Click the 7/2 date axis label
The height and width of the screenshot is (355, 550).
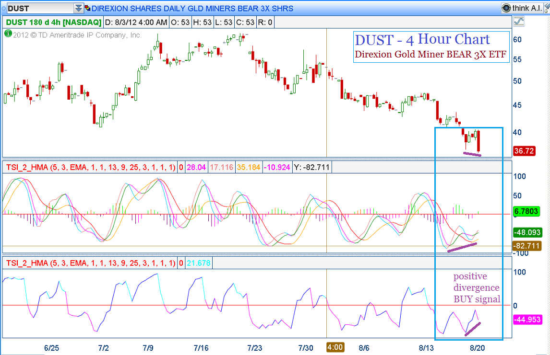click(104, 348)
